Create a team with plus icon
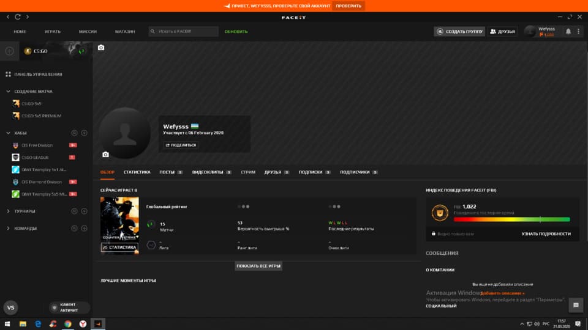Image resolution: width=588 pixels, height=330 pixels. (85, 228)
